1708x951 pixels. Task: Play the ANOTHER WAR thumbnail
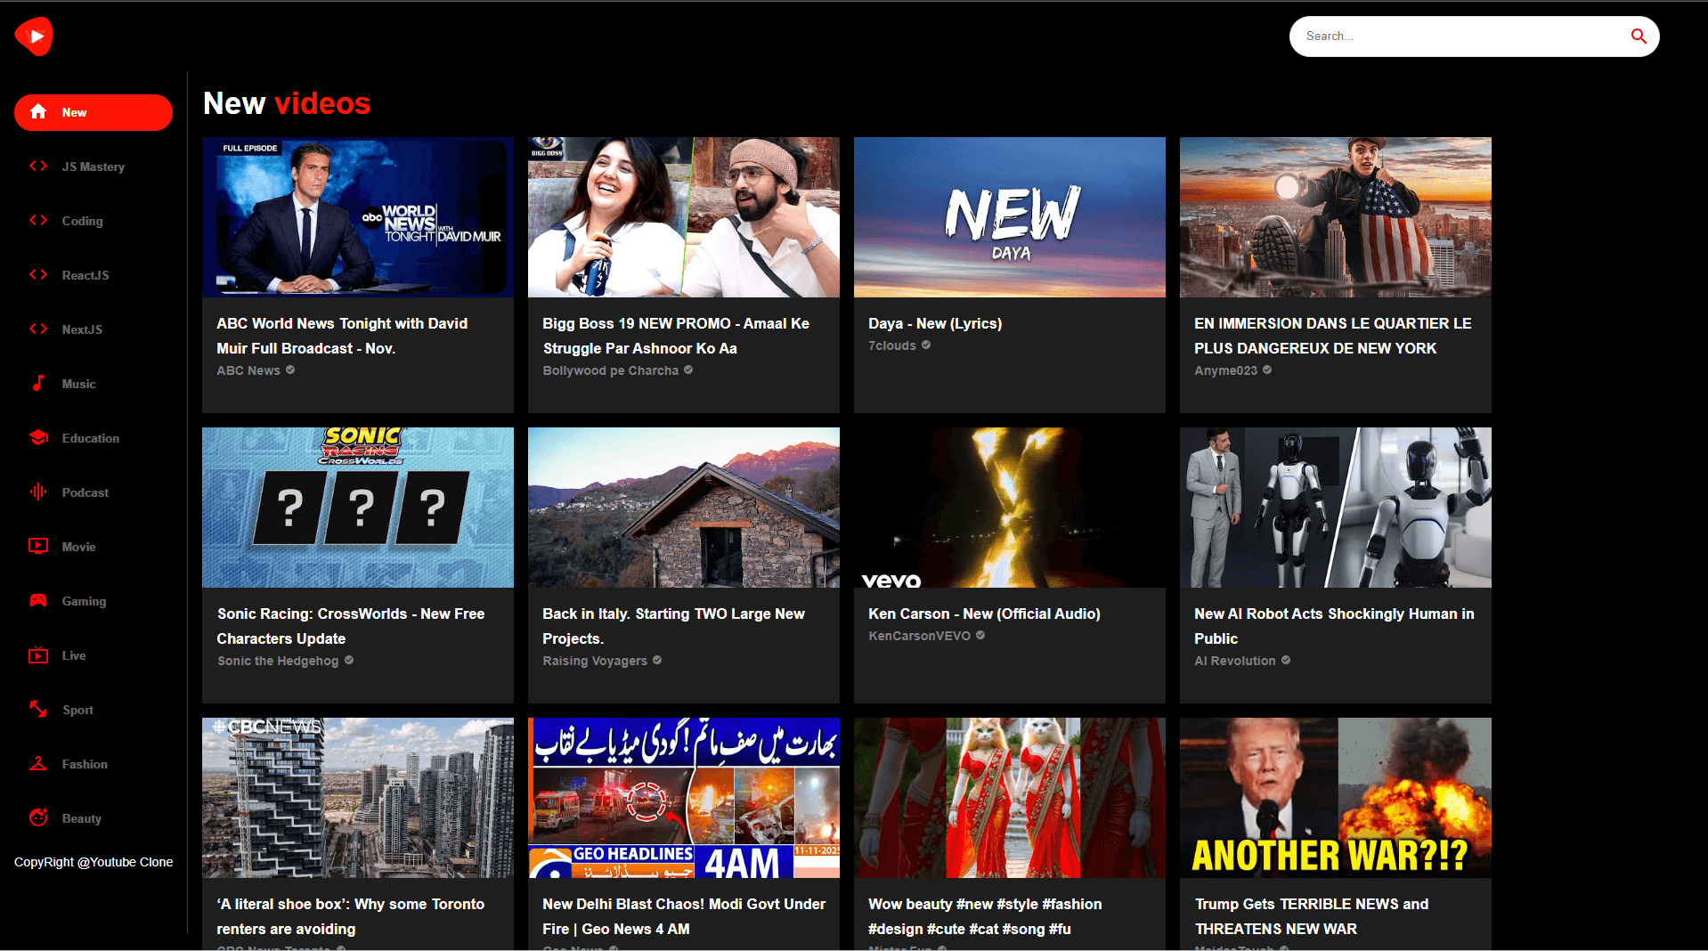coord(1336,798)
